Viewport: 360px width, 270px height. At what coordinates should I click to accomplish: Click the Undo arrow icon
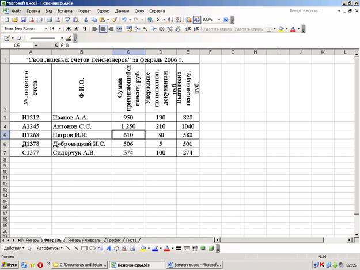[124, 20]
